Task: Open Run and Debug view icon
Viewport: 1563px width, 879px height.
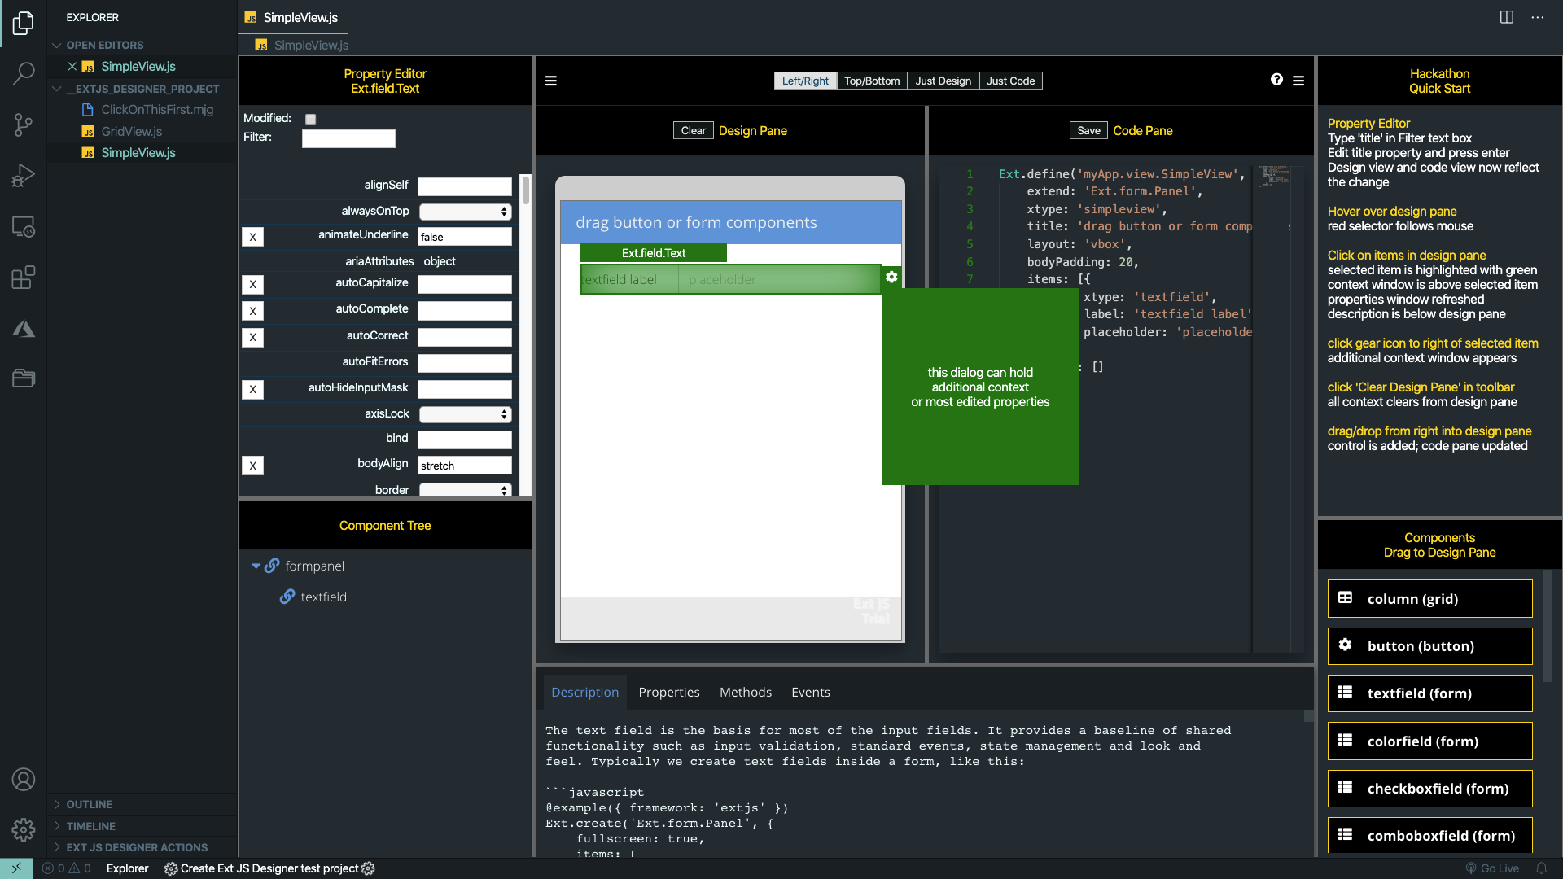Action: tap(24, 175)
